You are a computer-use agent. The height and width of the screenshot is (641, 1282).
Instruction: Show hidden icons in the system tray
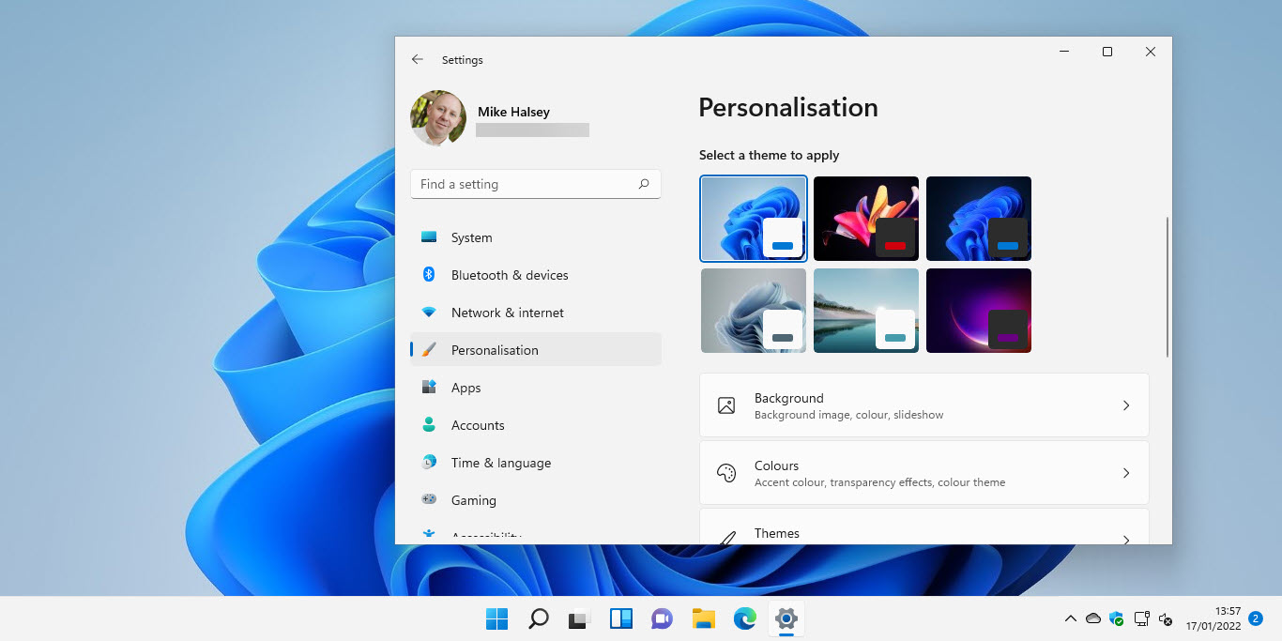[x=1070, y=619]
